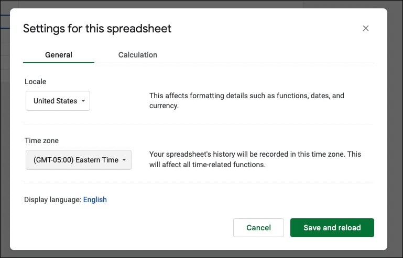
Task: Click the 'This affects formatting details' description
Action: point(247,101)
